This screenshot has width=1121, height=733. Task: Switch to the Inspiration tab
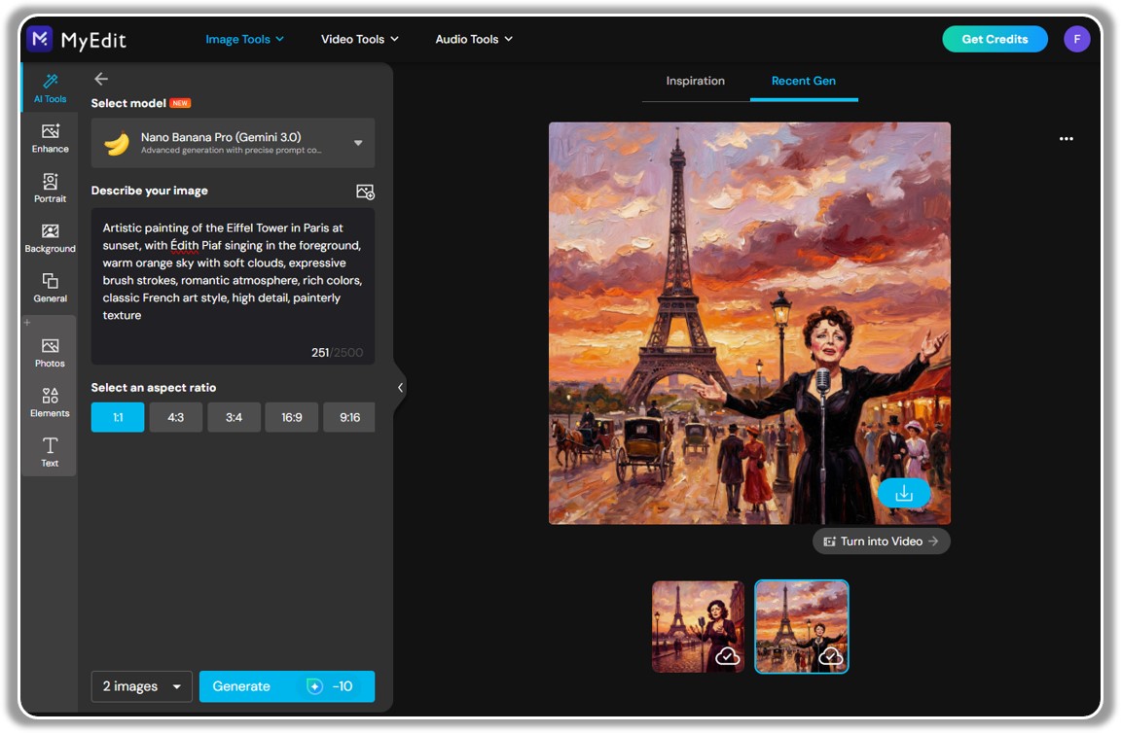(x=695, y=82)
